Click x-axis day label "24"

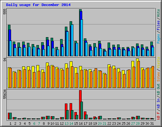(119, 124)
